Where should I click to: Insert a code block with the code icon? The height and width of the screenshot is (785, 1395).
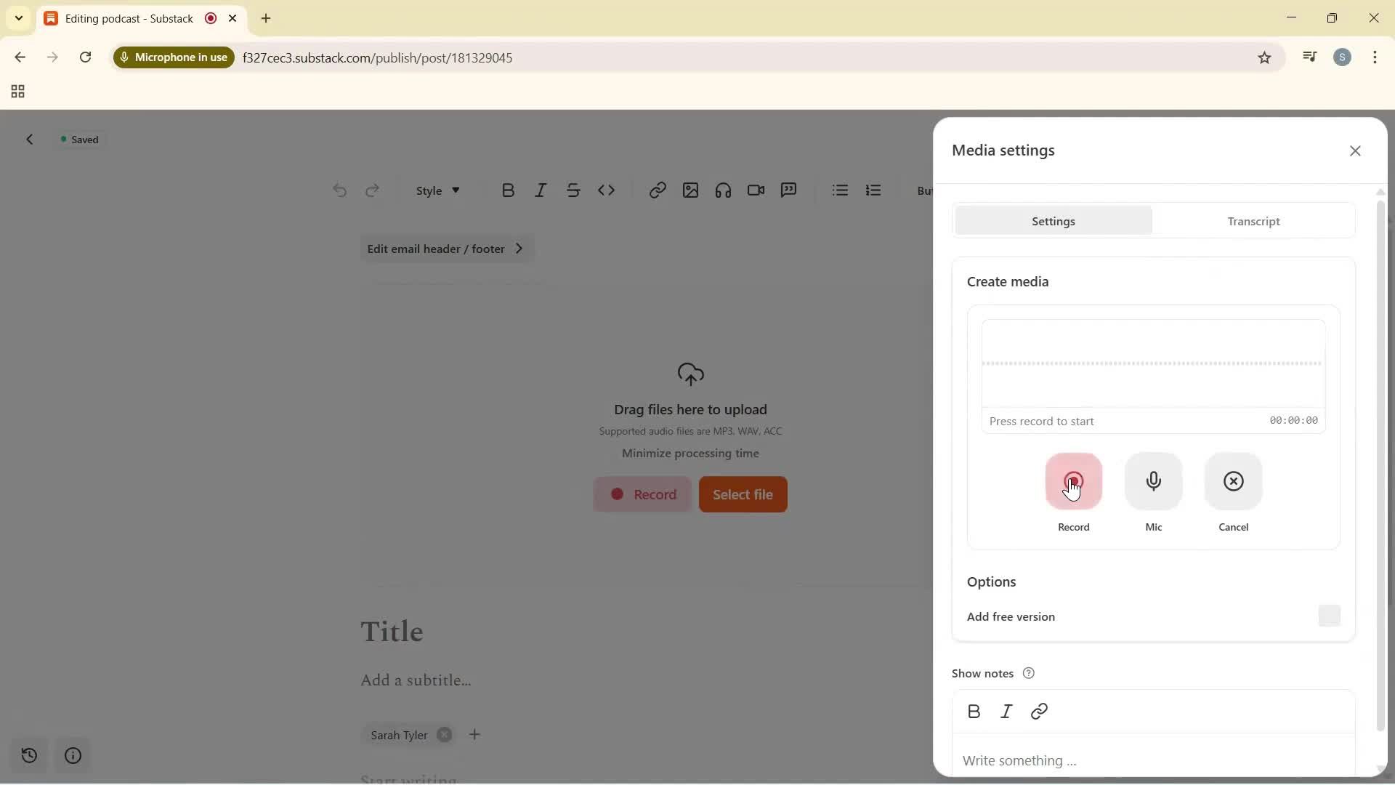click(x=607, y=190)
